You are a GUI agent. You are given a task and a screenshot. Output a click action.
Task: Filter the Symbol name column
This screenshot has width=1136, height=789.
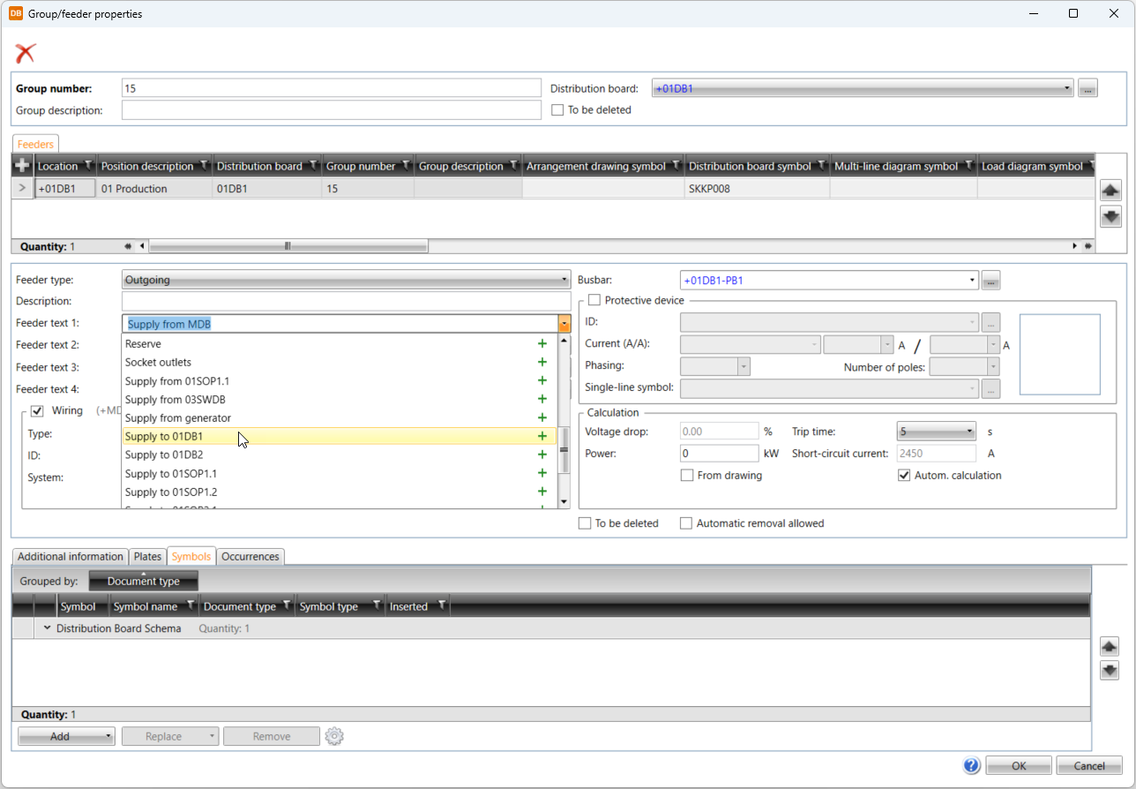pos(191,606)
